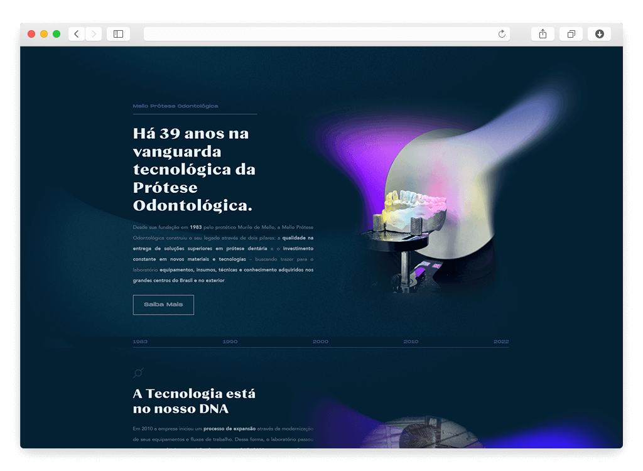Reload the page using the refresh icon
The width and height of the screenshot is (643, 471).
[502, 34]
